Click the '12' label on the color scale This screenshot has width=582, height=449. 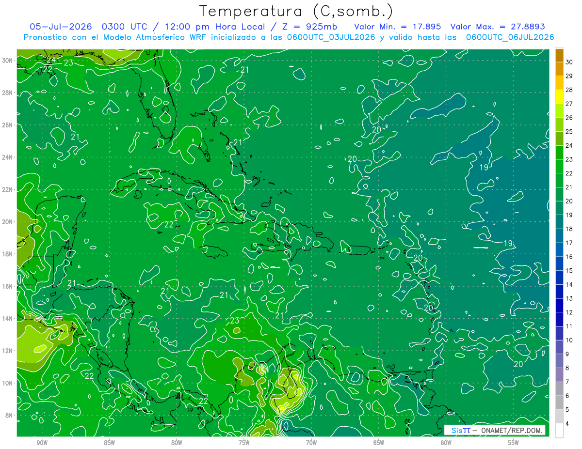(x=569, y=312)
